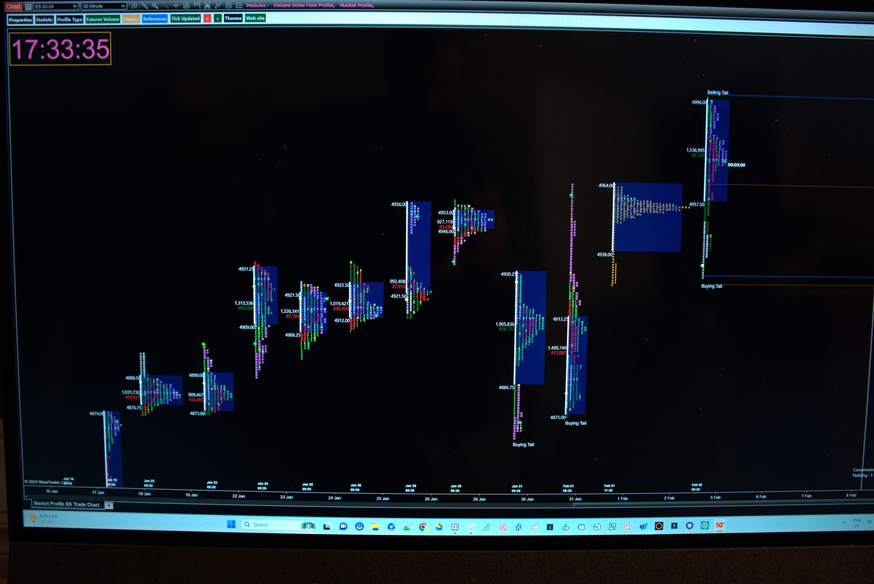Activate the zoom magnifier tool
The height and width of the screenshot is (584, 874).
[155, 6]
